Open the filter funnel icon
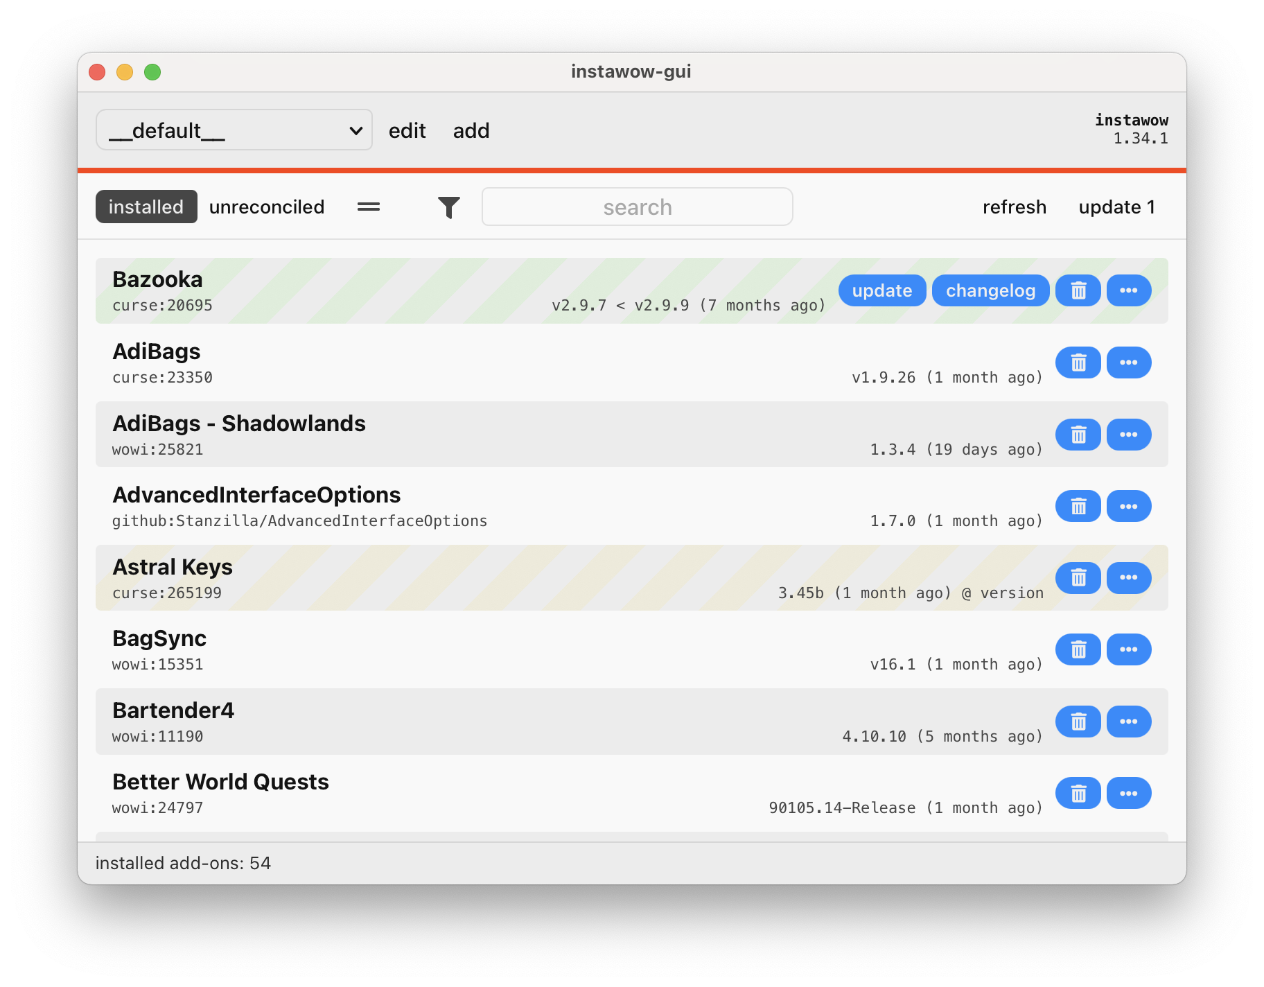1264x987 pixels. pyautogui.click(x=449, y=207)
